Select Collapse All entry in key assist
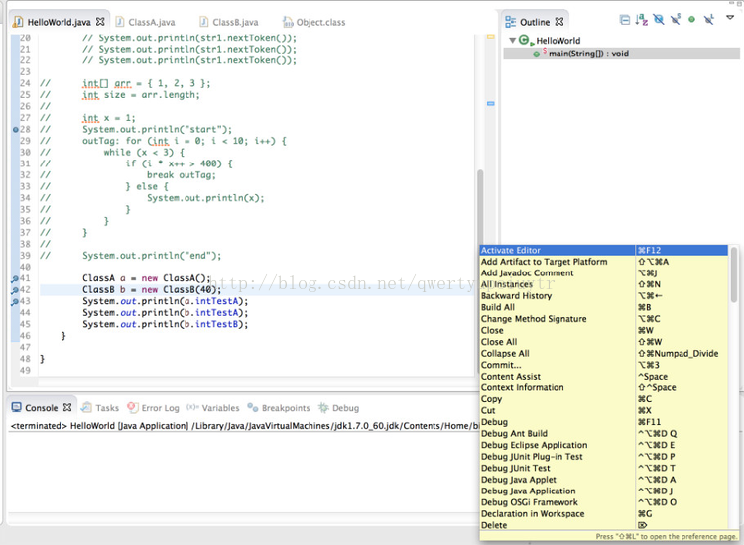 [603, 354]
